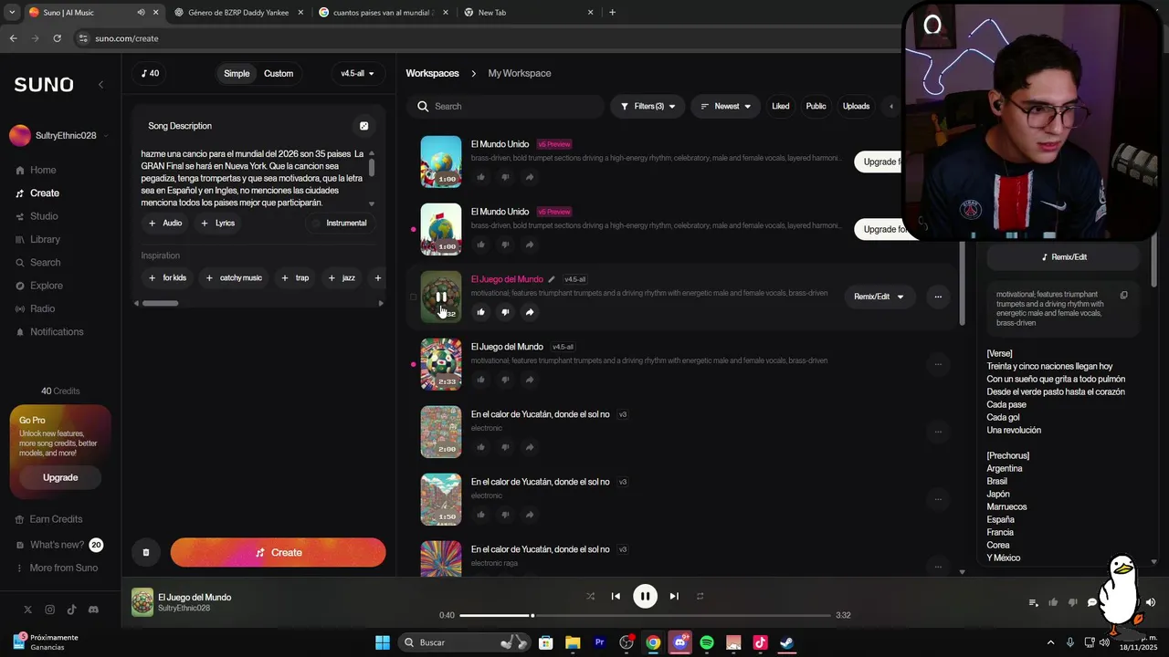Add Audio to the song
Image resolution: width=1169 pixels, height=657 pixels.
(165, 223)
